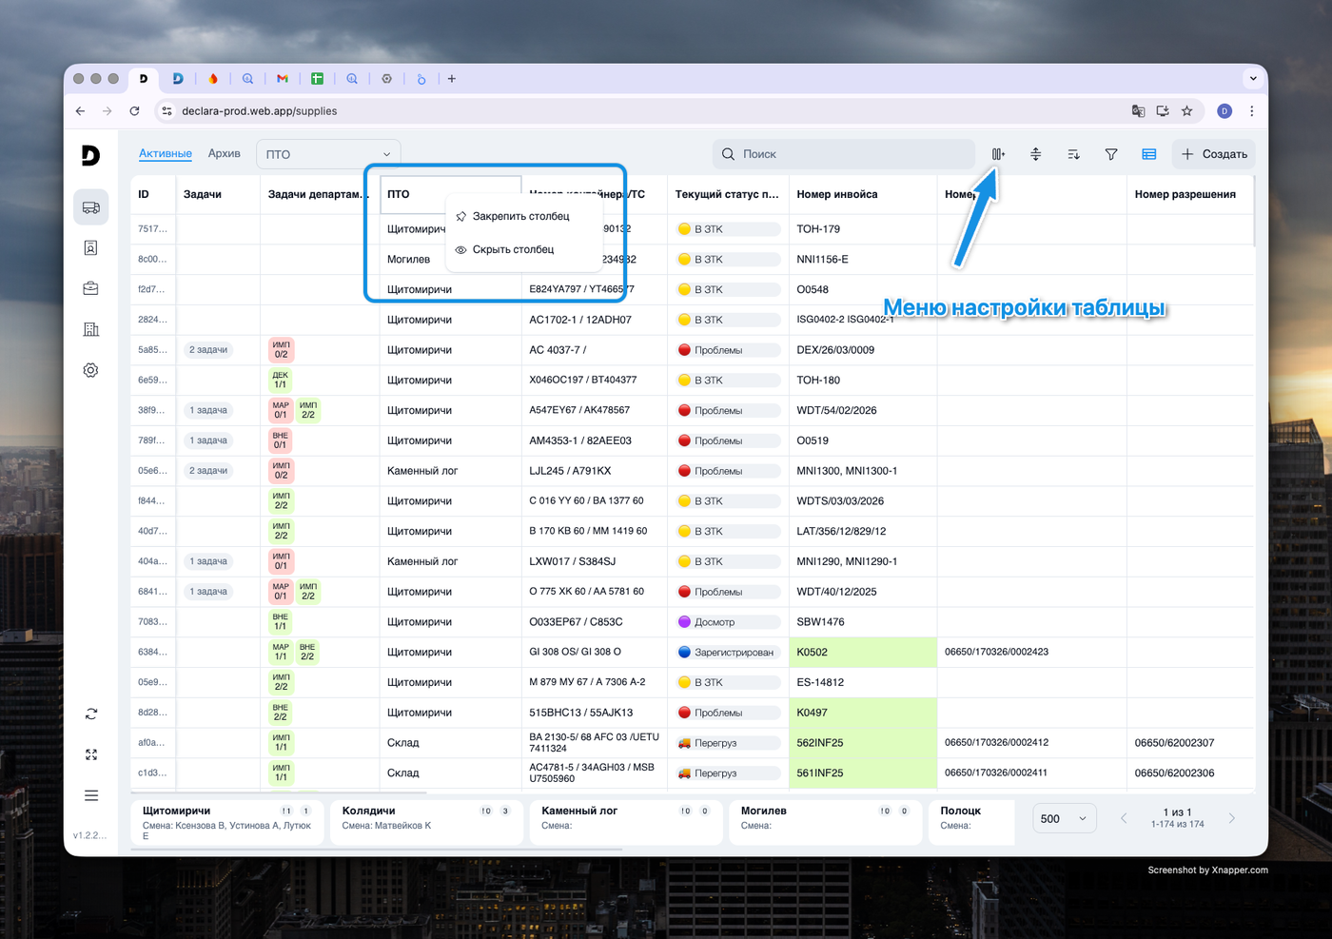Open the supplies truck icon in sidebar
1332x939 pixels.
pyautogui.click(x=91, y=207)
